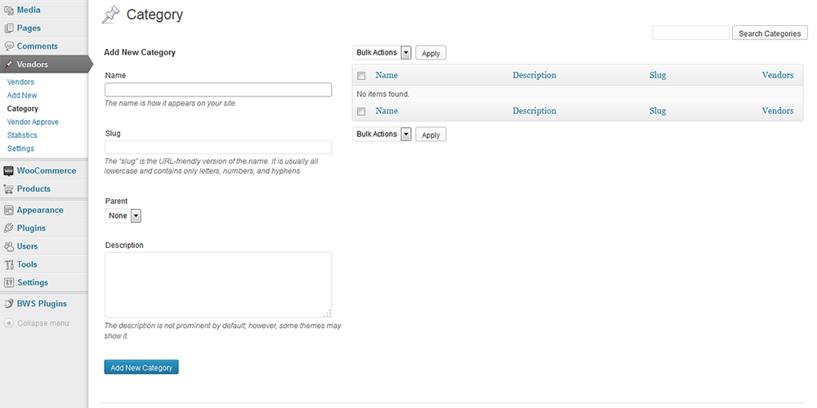Screen dimensions: 817x408
Task: Click the Users sidebar icon
Action: tap(9, 246)
